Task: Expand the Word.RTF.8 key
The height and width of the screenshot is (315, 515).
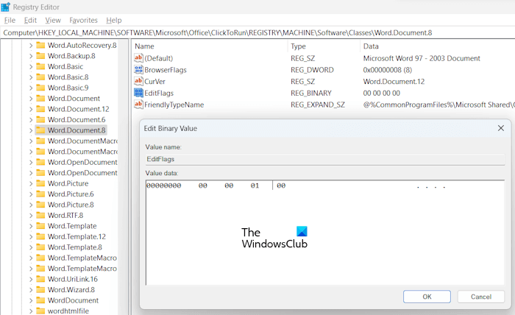Action: [x=31, y=216]
